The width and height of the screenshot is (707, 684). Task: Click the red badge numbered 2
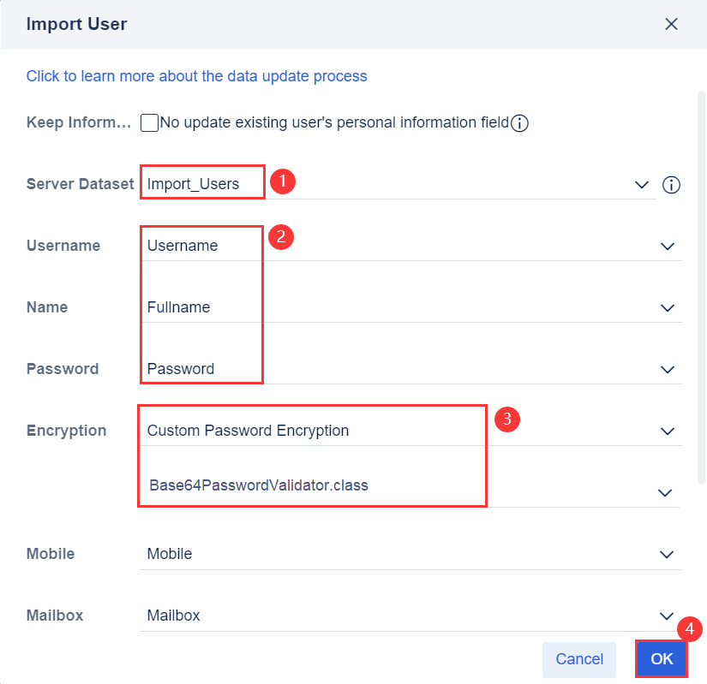point(282,238)
